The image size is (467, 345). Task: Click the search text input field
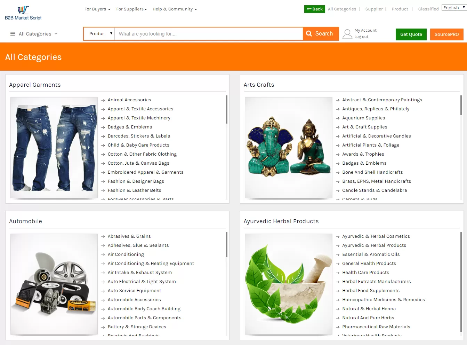pyautogui.click(x=209, y=34)
